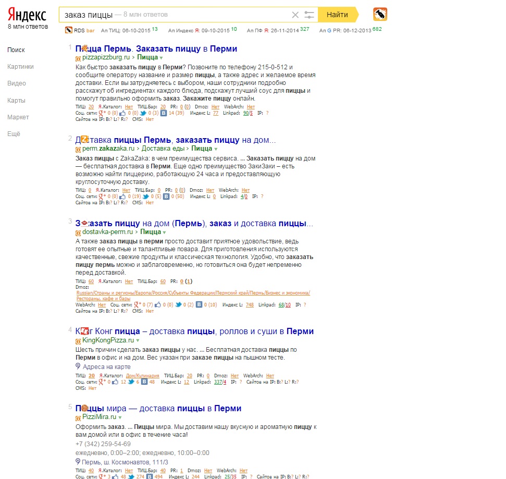
Task: Click the VK icon in KingKongPizza stats
Action: pyautogui.click(x=144, y=382)
